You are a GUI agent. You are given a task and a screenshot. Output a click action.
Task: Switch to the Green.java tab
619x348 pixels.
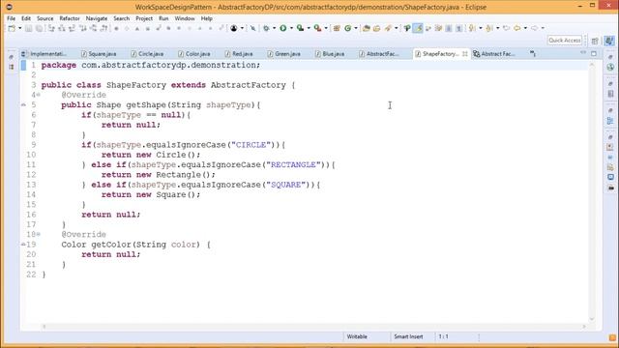(x=284, y=54)
